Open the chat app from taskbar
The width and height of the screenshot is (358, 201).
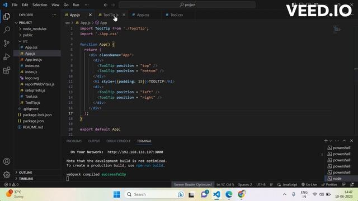point(204,194)
